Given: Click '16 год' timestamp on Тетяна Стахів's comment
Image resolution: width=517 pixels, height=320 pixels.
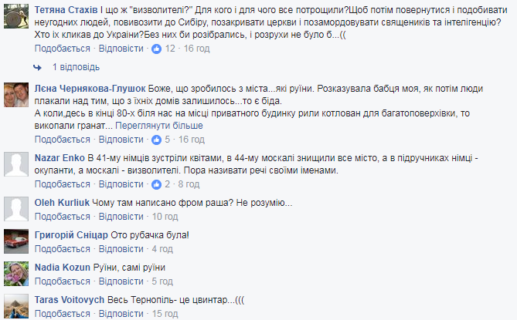Looking at the screenshot, I should (x=189, y=48).
